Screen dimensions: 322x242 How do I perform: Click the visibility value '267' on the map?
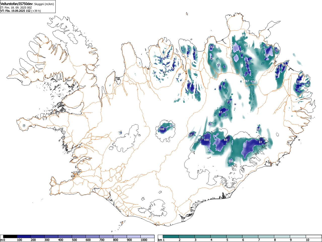coord(247,81)
